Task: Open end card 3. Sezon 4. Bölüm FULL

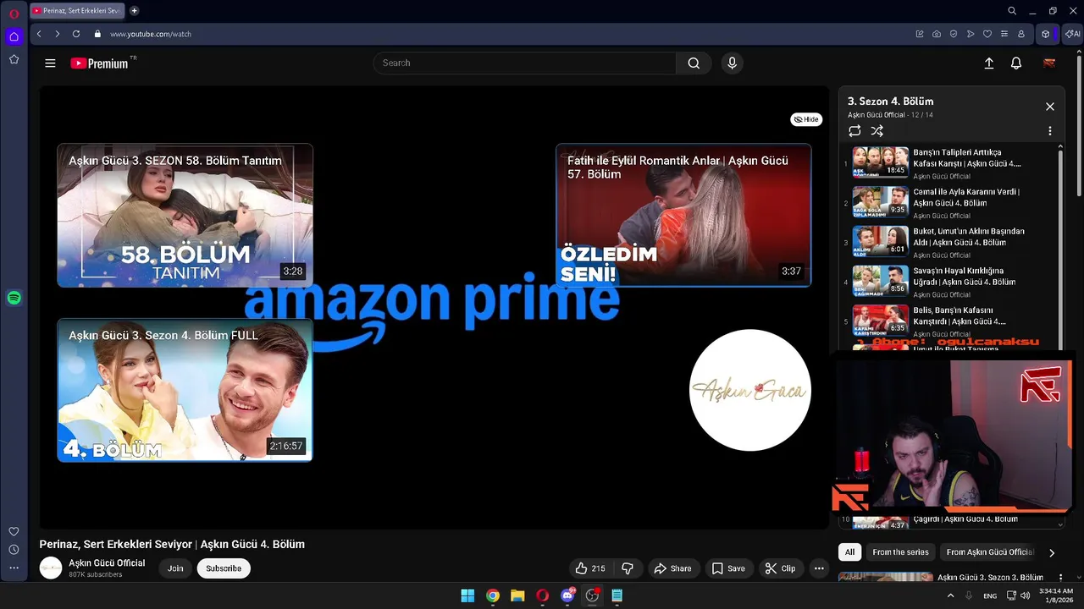Action: click(x=185, y=390)
